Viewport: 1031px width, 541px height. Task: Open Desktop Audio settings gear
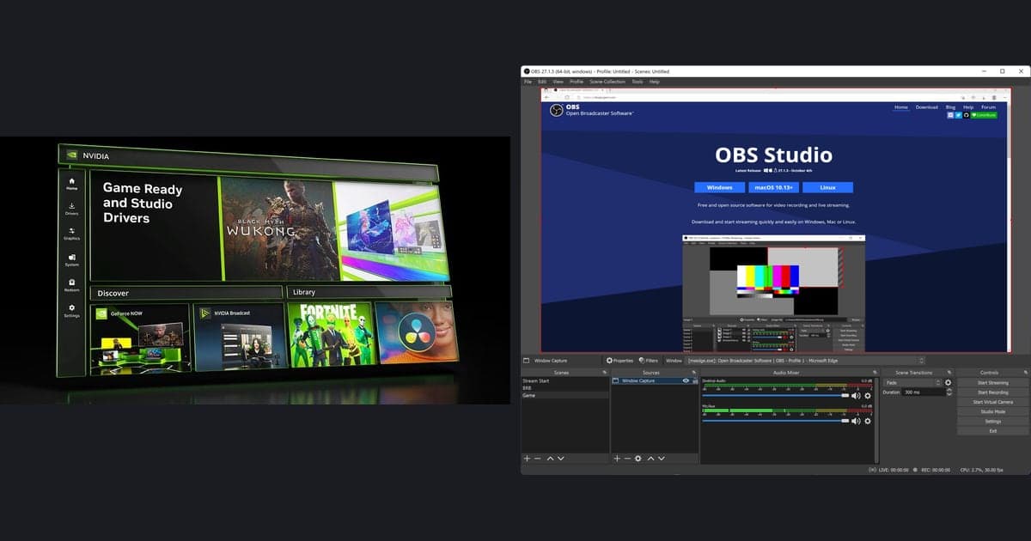pyautogui.click(x=868, y=395)
